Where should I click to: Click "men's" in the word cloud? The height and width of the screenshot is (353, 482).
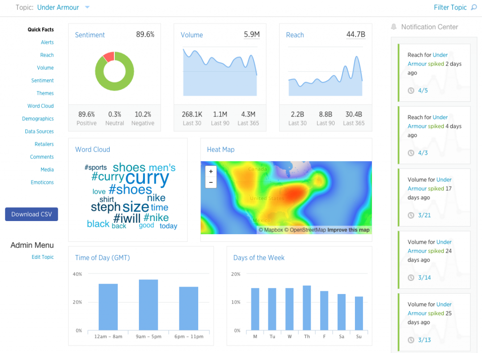162,168
